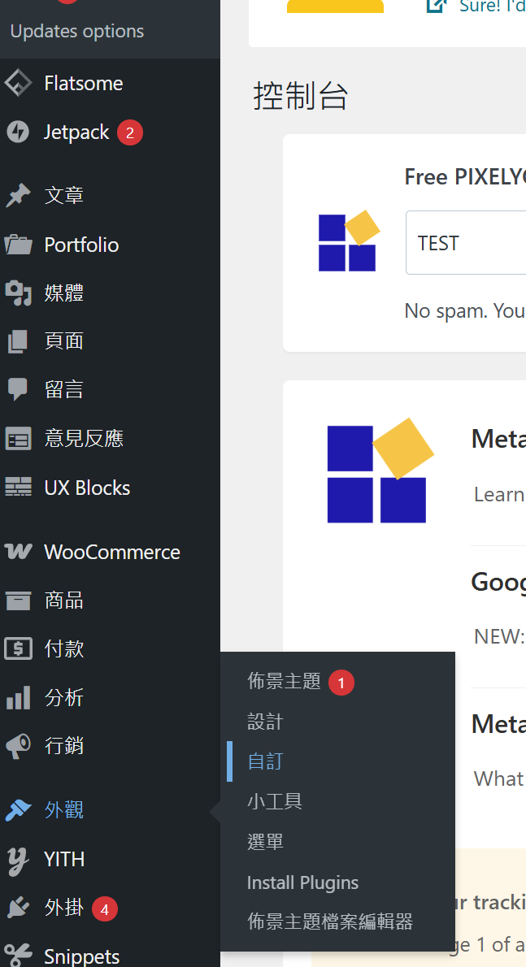
Task: Open 佈景主題檔案編輯器 from the submenu
Action: point(330,921)
